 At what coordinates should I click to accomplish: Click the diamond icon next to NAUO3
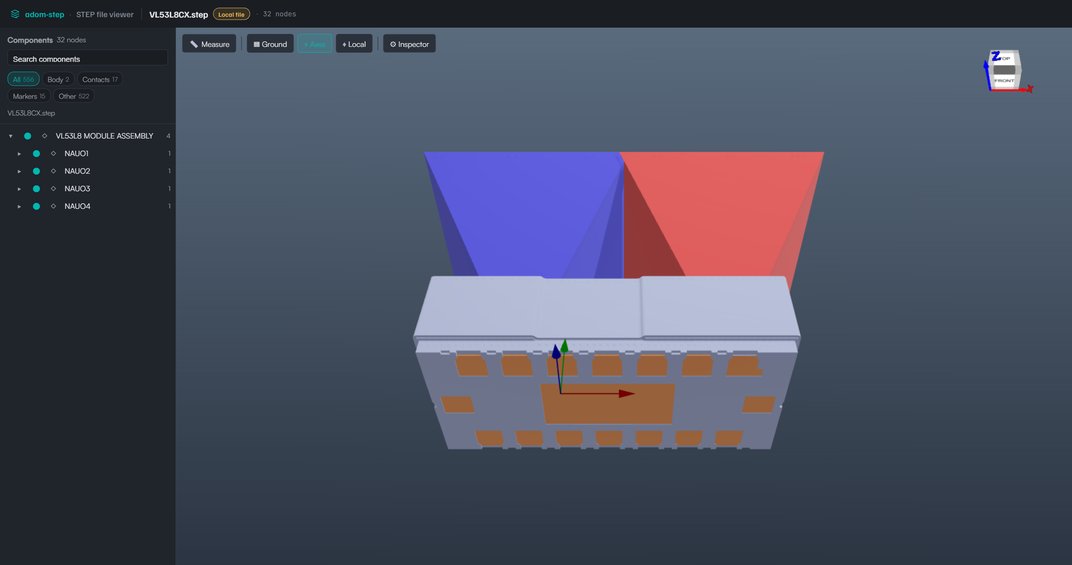pos(53,189)
